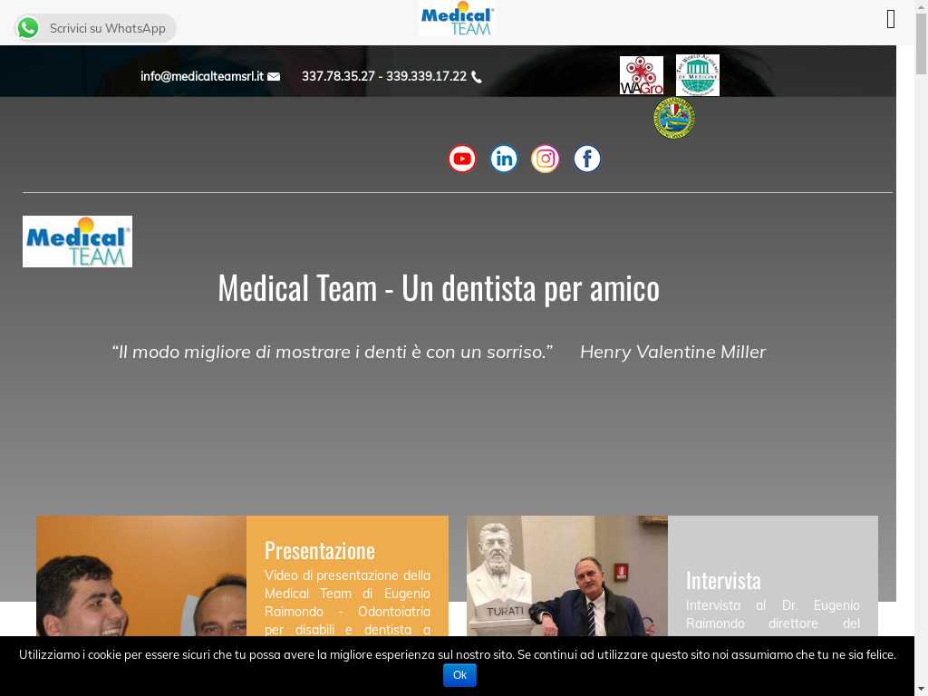Click the Intervista al Dr. Eugenio description
The width and height of the screenshot is (928, 696).
tap(772, 614)
